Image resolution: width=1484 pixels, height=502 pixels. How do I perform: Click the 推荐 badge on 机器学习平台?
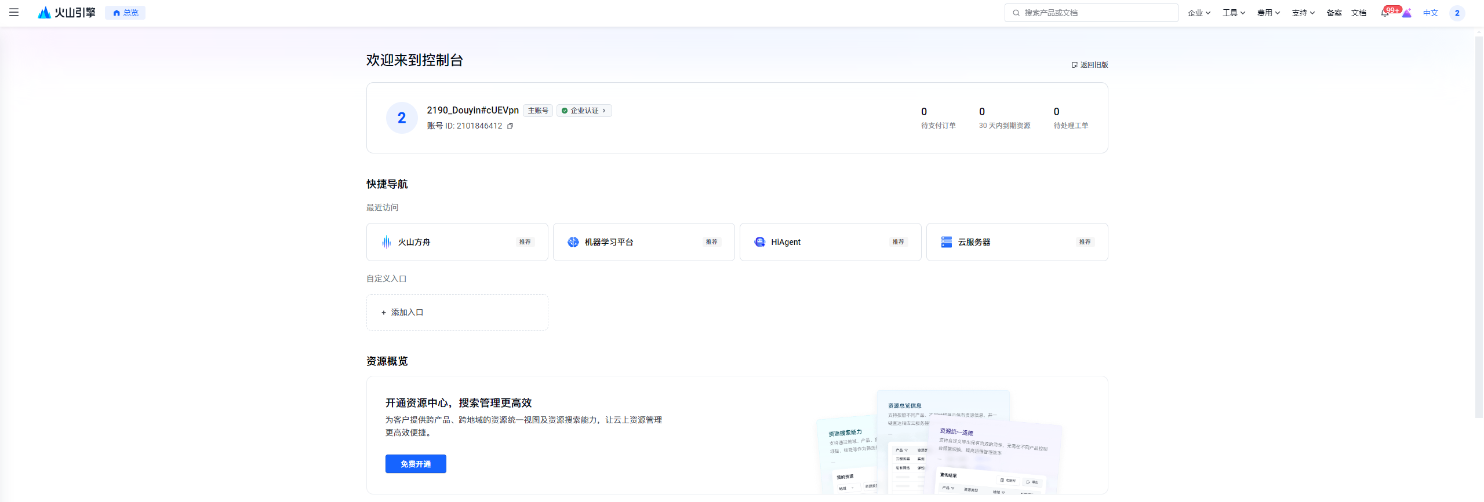tap(712, 242)
